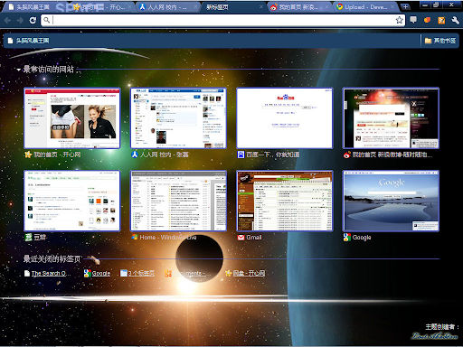
Task: Click the theme creator signature link
Action: coord(434,336)
